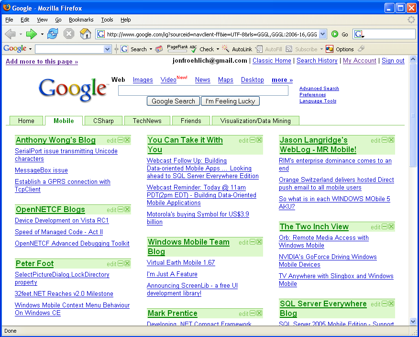
Task: Remove the Peter Foot module
Action: tap(127, 263)
